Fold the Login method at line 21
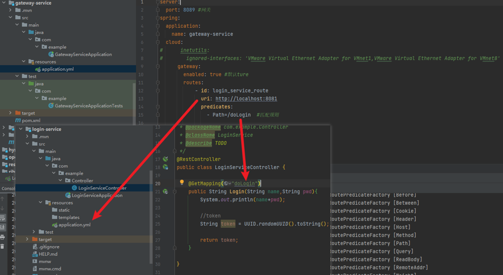Screen dimensions: 503x275 pos(174,192)
